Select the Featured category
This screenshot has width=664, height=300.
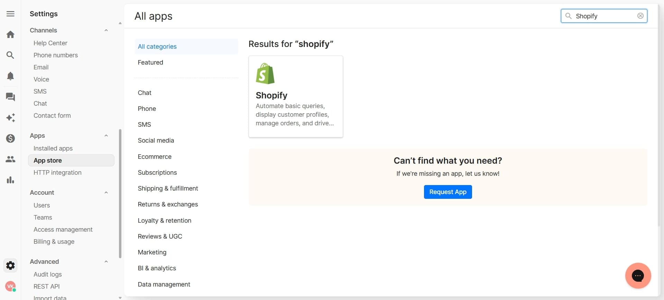click(150, 62)
